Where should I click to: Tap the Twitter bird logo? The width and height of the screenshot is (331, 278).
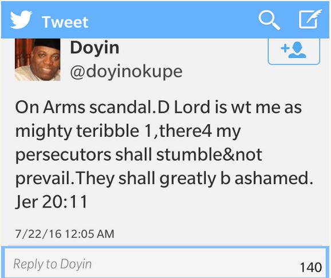(21, 19)
